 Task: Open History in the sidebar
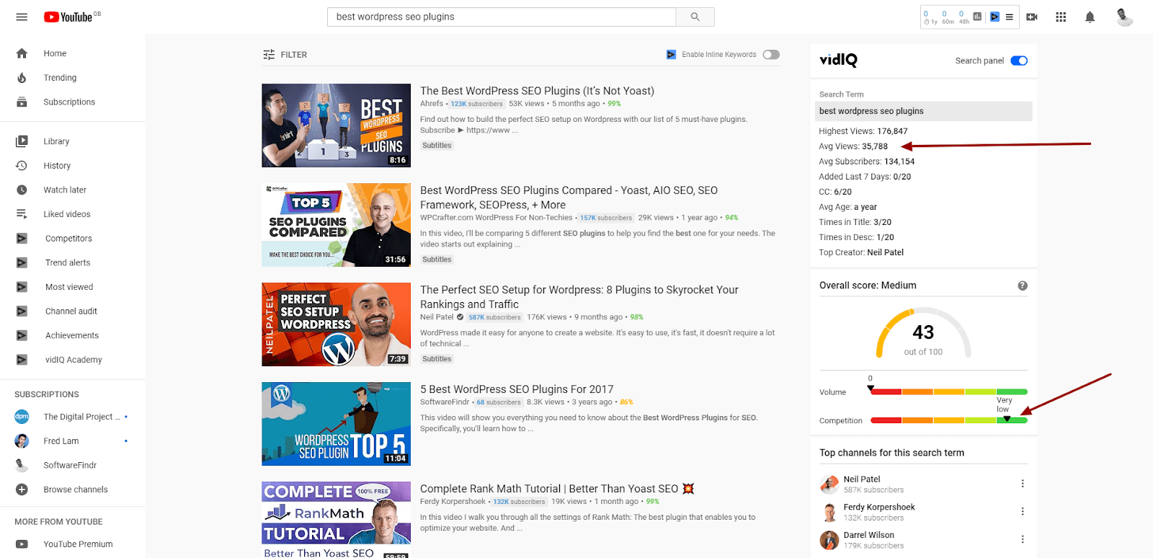(57, 166)
